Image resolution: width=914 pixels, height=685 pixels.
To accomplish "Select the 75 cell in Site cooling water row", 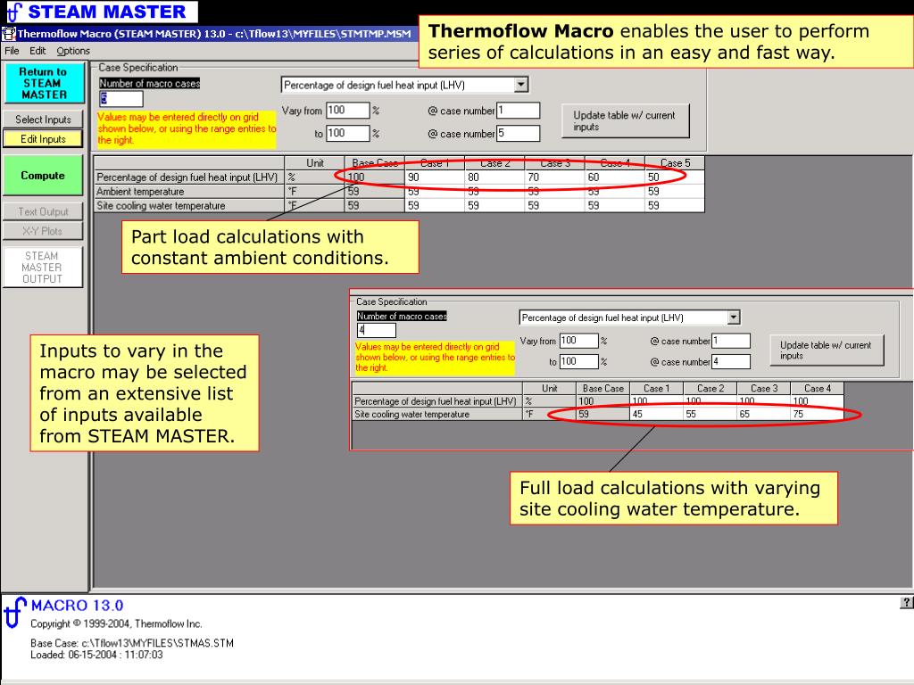I will [x=818, y=414].
